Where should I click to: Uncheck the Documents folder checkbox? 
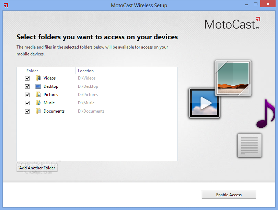27,111
